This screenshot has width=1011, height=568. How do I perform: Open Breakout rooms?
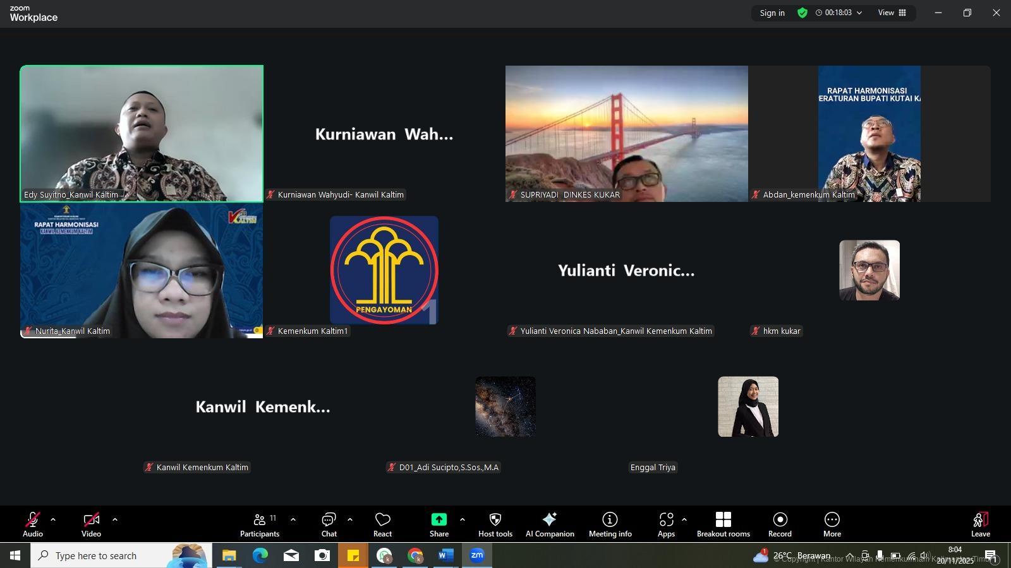[723, 524]
